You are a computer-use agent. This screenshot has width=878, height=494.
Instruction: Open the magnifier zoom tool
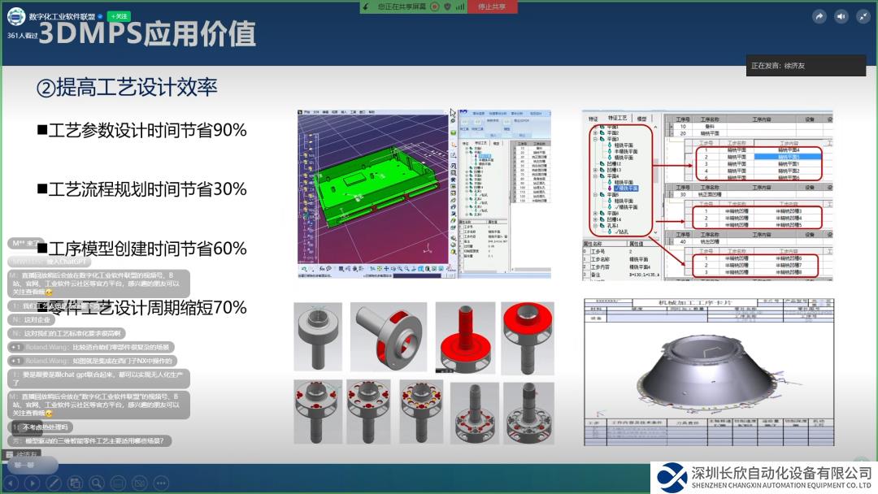(96, 483)
